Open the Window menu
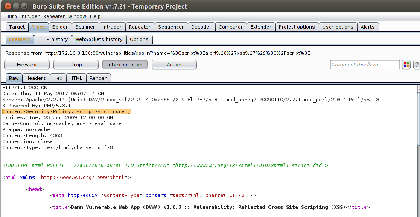Viewport: 420px width, 217px height. [x=77, y=16]
